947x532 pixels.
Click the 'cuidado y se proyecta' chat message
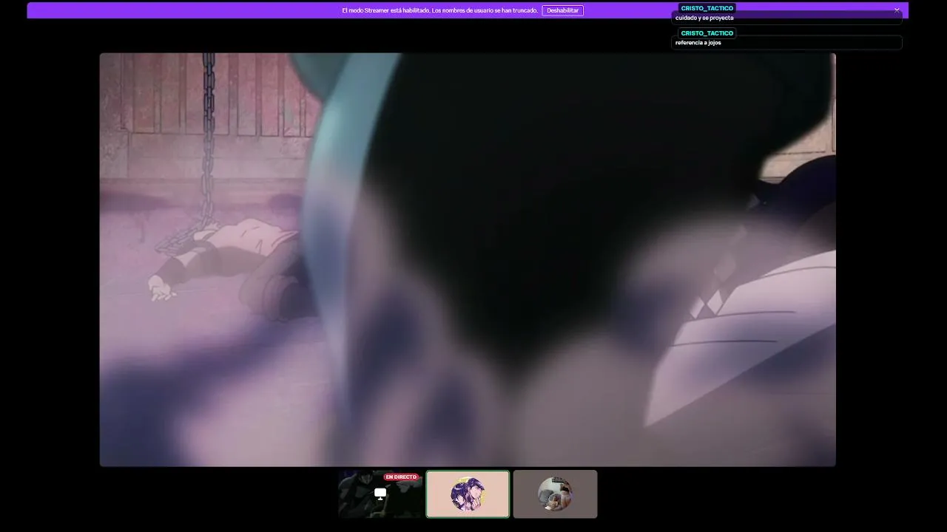tap(704, 18)
